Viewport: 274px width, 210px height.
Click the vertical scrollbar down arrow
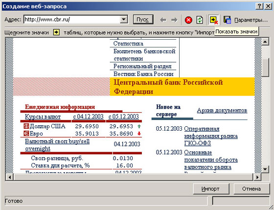pos(265,169)
